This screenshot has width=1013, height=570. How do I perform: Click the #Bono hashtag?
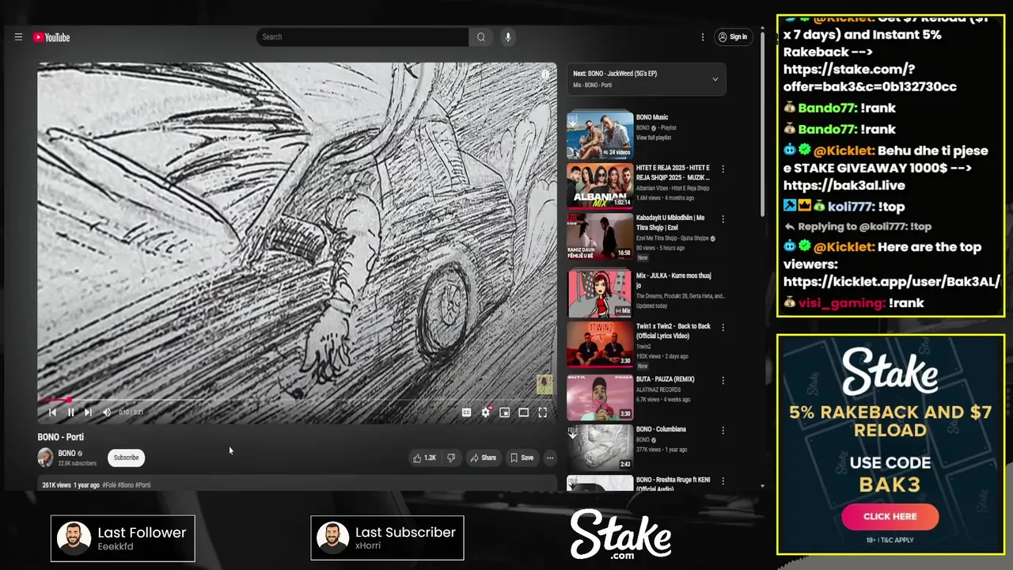pos(126,485)
